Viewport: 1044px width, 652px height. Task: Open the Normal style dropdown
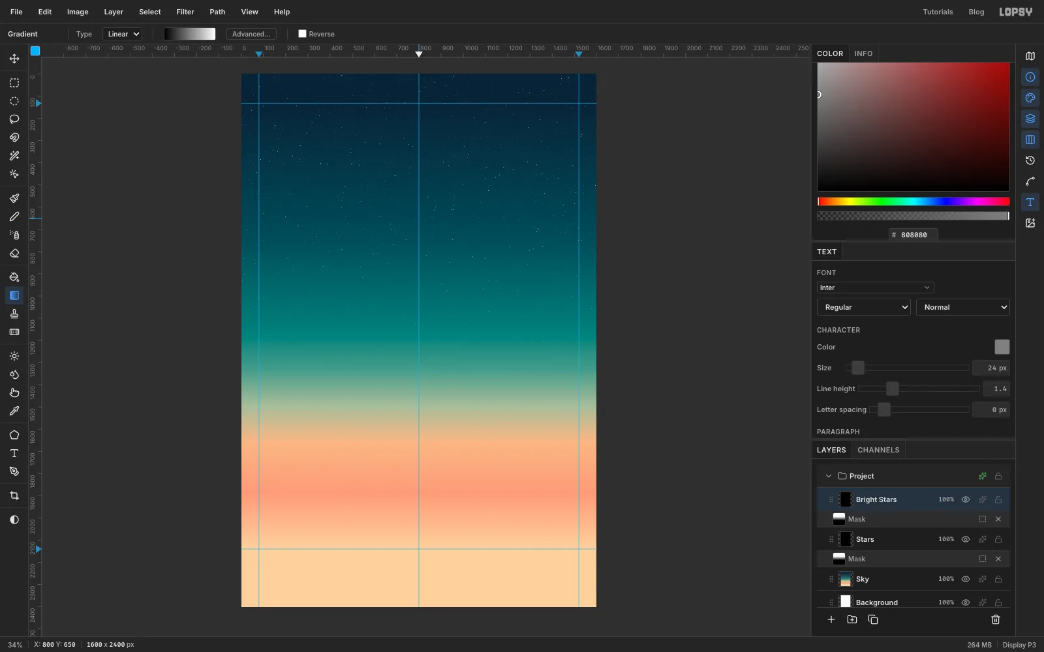coord(963,307)
